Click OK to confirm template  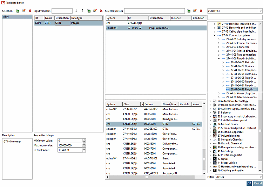249,184
